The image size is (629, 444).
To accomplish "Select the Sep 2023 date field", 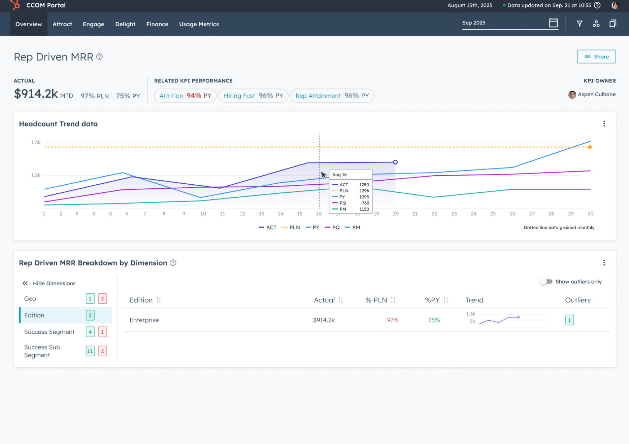I will (488, 23).
